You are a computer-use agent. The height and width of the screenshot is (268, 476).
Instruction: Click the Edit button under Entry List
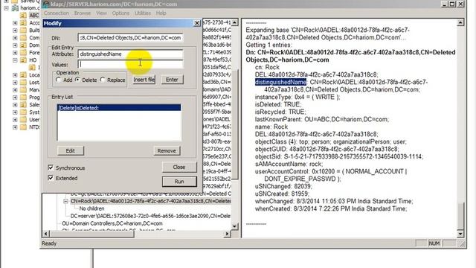tap(71, 150)
